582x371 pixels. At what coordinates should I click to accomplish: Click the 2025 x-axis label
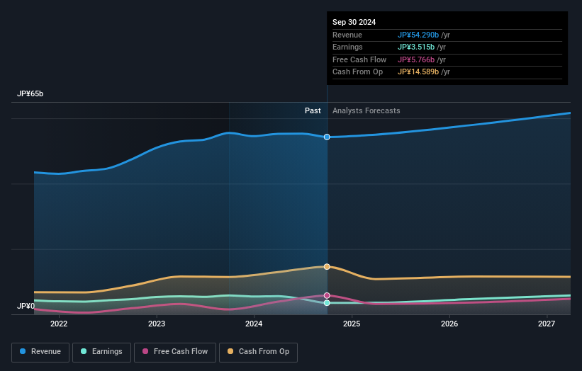tap(352, 324)
